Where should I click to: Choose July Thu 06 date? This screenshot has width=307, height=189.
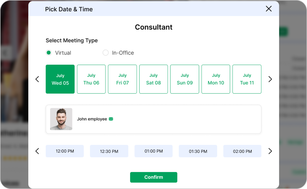(91, 79)
